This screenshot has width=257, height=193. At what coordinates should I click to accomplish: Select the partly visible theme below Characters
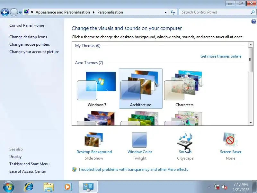(184, 118)
